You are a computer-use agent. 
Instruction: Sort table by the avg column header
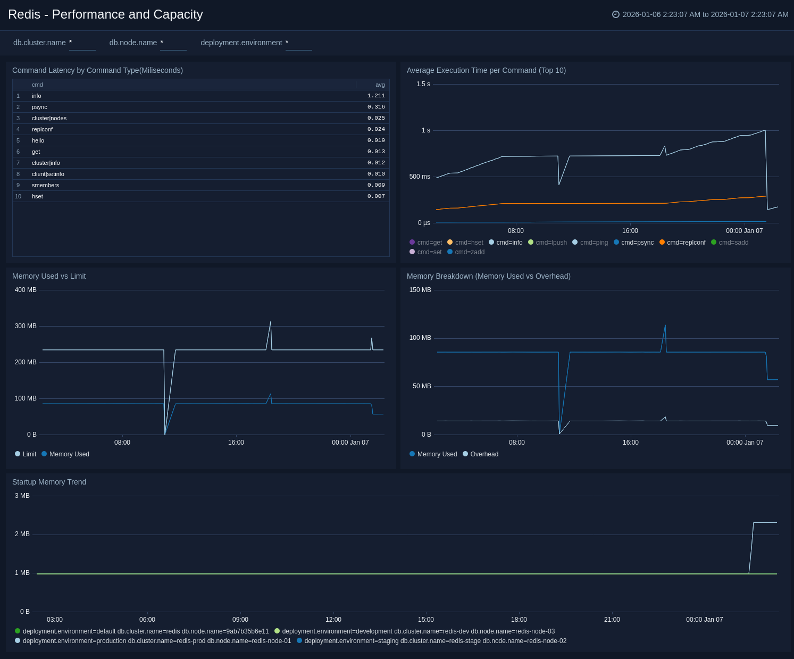pyautogui.click(x=380, y=85)
